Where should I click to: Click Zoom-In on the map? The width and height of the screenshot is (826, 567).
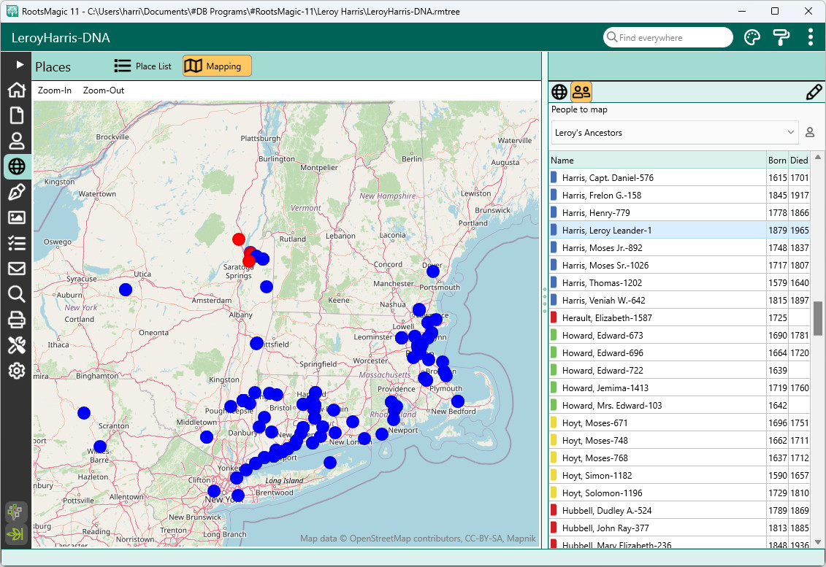coord(54,90)
